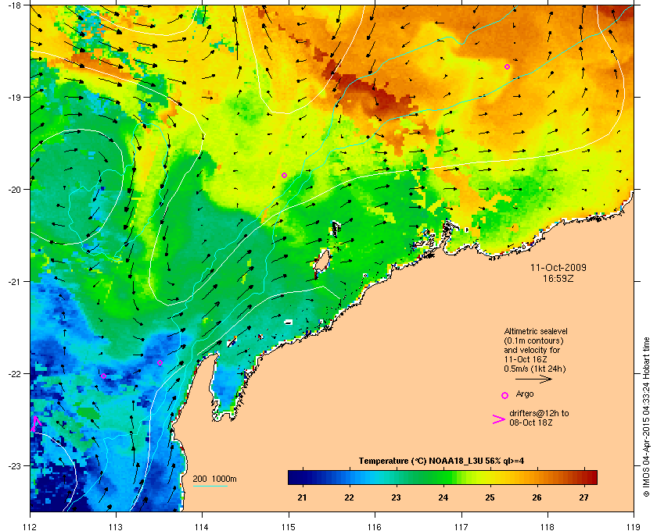The width and height of the screenshot is (657, 531).
Task: Click the cyan isobath sample line under '200 1000m'
Action: 210,486
